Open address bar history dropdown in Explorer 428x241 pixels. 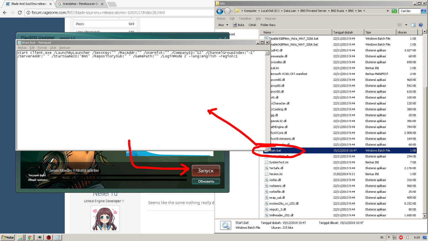tap(388, 11)
